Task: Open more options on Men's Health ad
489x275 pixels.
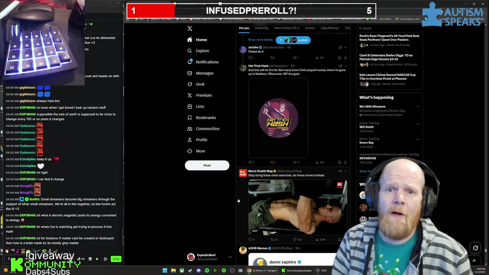Action: (345, 171)
